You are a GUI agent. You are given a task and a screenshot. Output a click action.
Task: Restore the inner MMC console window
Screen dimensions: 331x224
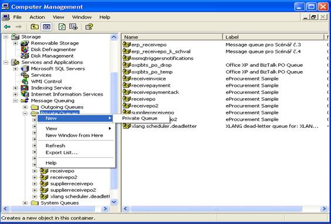pos(313,17)
